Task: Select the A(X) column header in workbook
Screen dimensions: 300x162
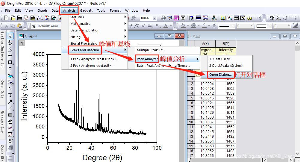Action: tap(205, 44)
